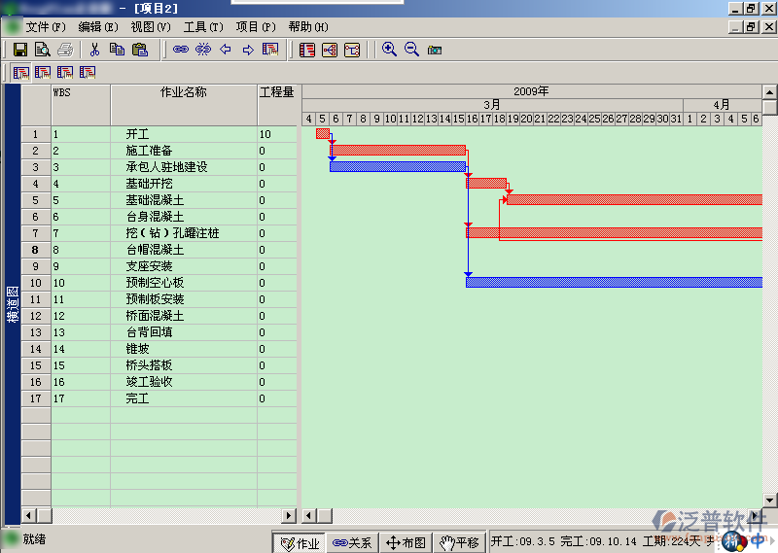Open Print Preview from the toolbar

coord(43,50)
